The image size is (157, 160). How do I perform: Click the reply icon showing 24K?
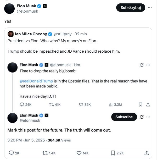click(22, 104)
